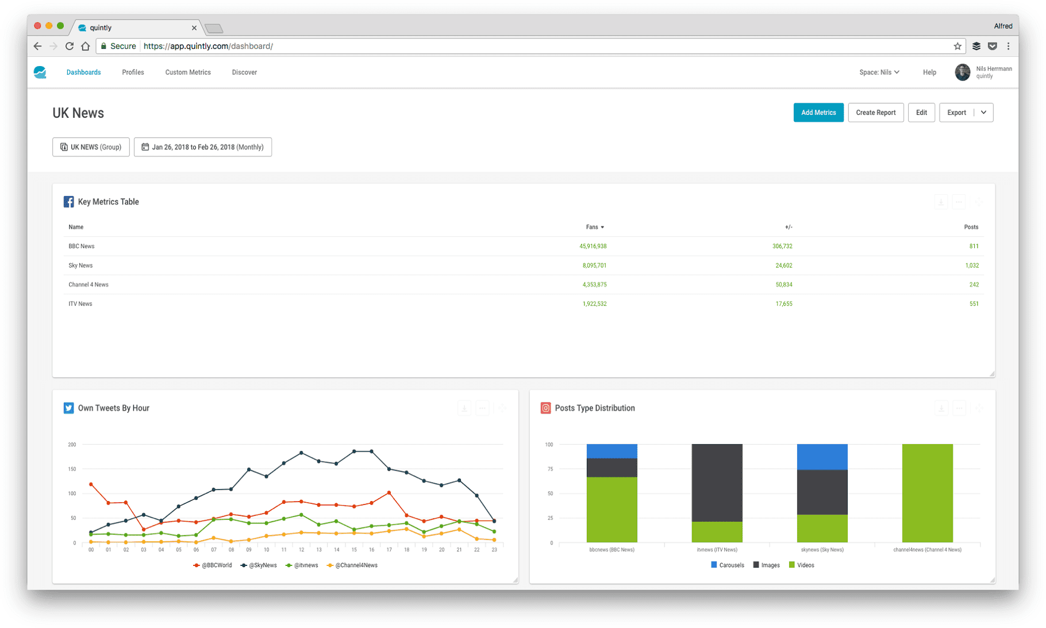Click the Create Report button
Viewport: 1046px width, 628px height.
(x=876, y=113)
